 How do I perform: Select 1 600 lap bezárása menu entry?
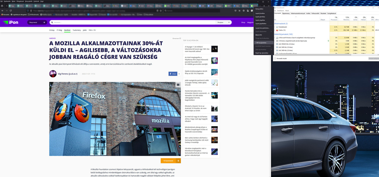pyautogui.click(x=264, y=43)
